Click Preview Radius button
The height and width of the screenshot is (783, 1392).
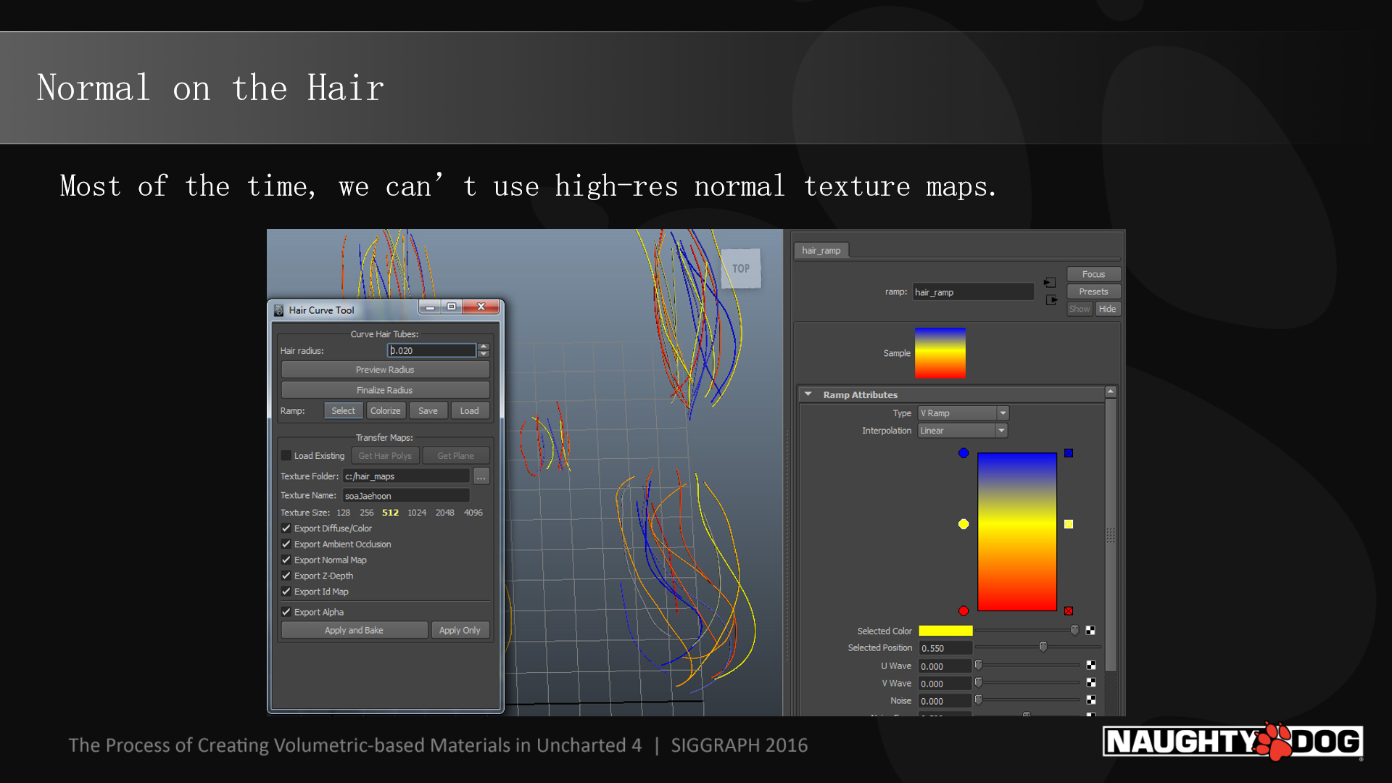tap(385, 370)
